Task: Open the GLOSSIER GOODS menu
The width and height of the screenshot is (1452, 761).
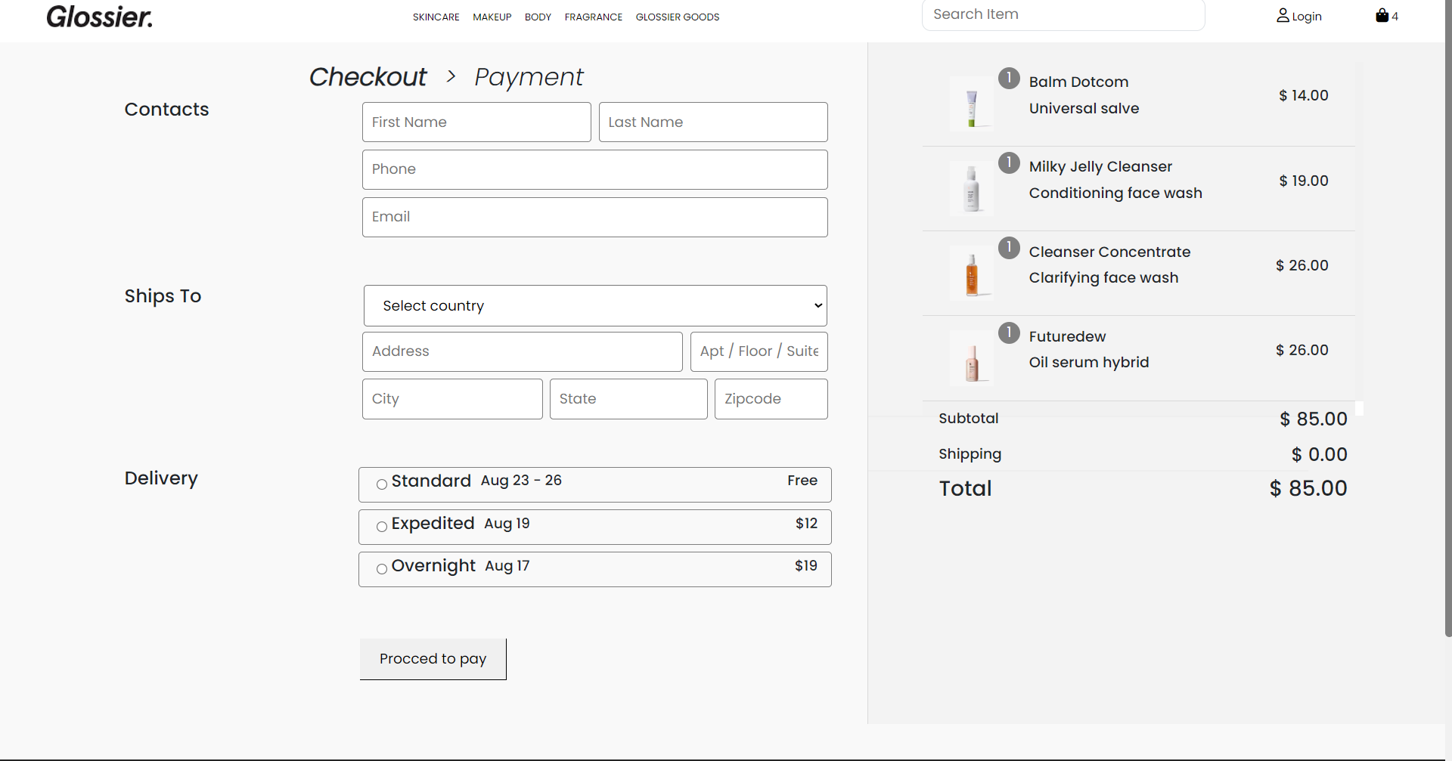Action: (677, 17)
